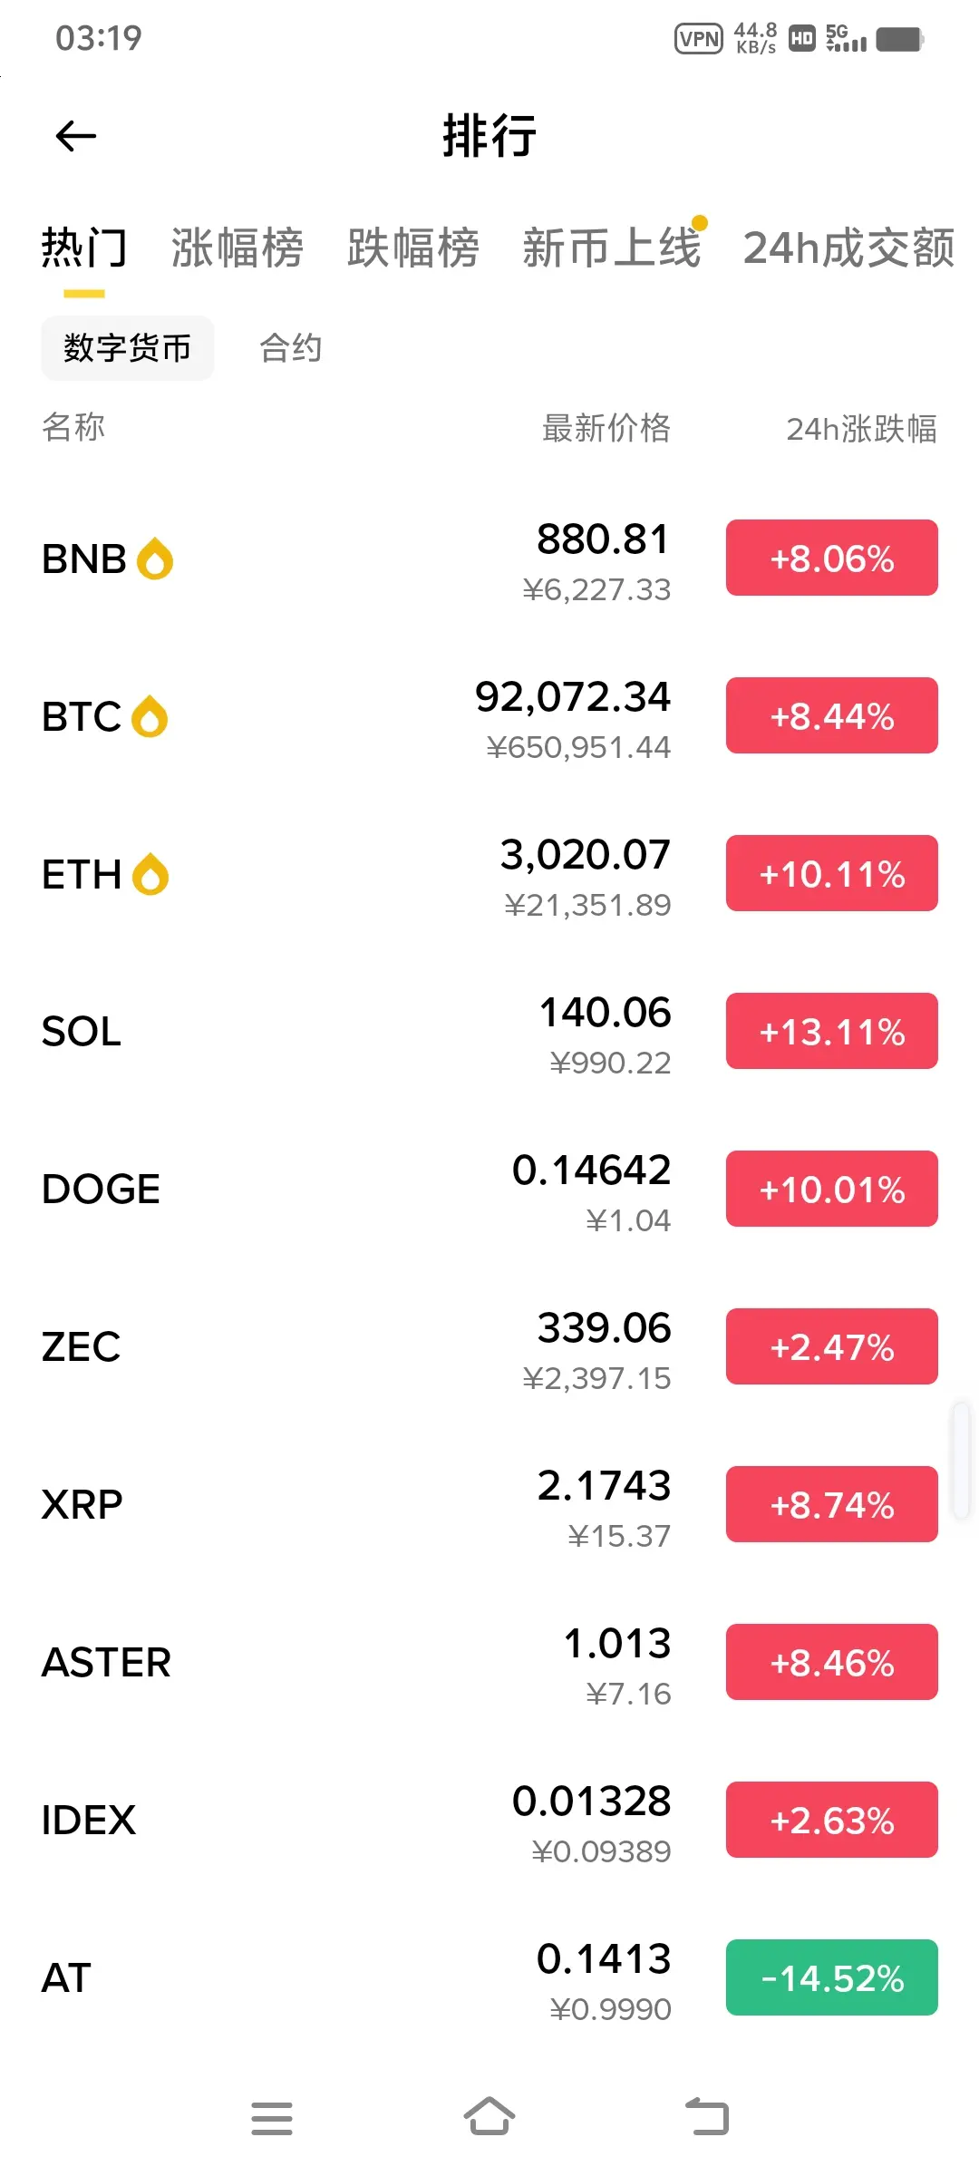Open the DOGE coin row

[x=363, y=1189]
